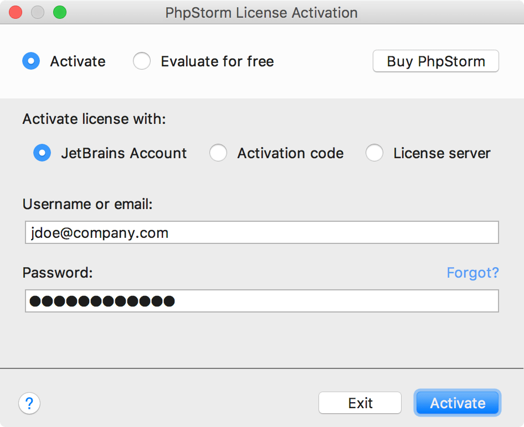Close the License Activation window

pyautogui.click(x=16, y=12)
